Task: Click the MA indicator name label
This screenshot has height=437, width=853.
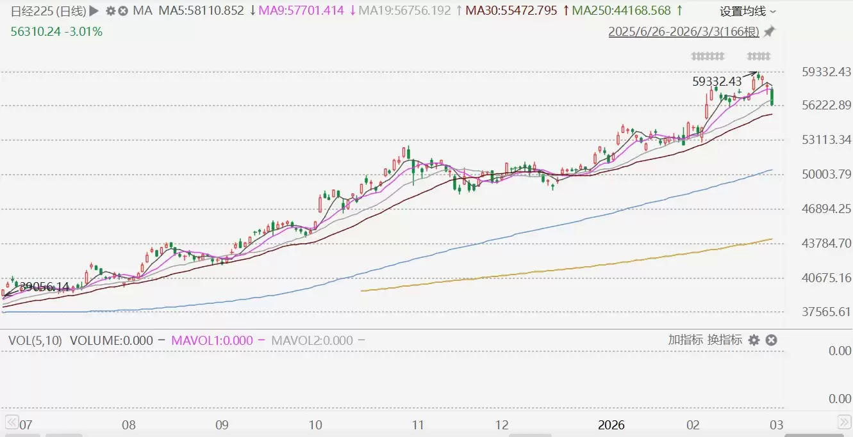Action: (142, 11)
